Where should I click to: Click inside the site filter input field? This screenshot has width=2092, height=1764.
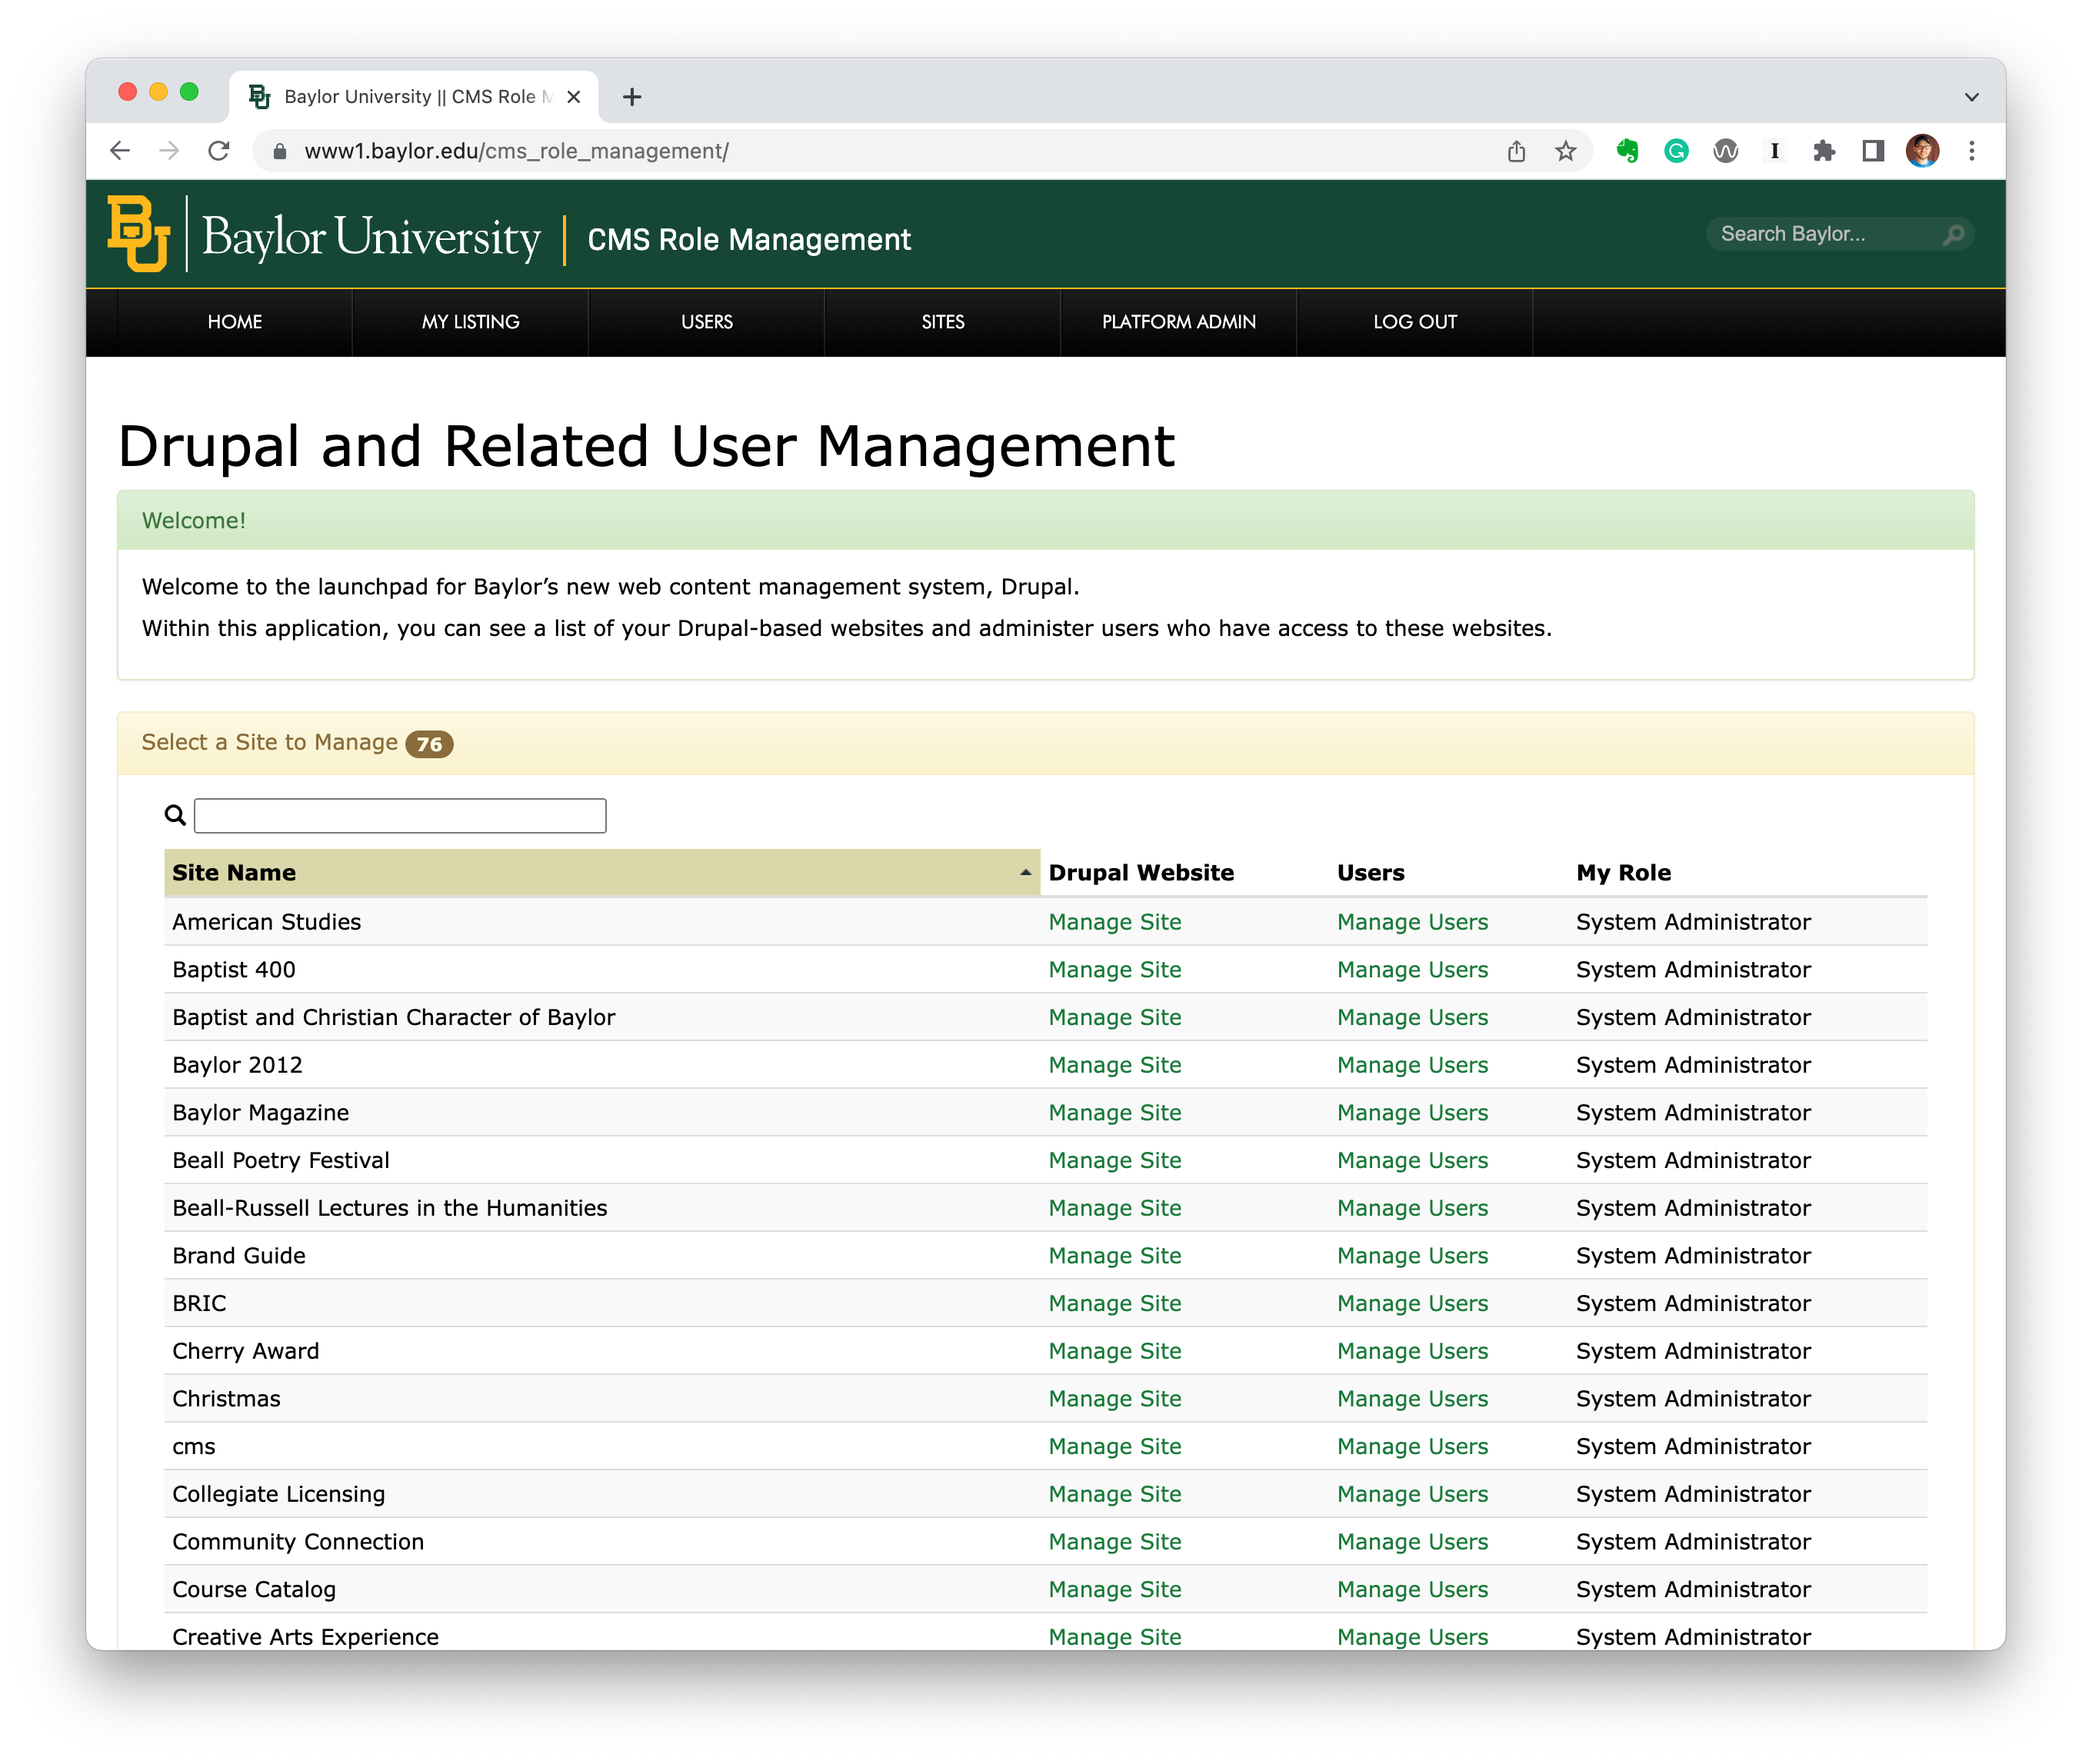click(x=399, y=815)
